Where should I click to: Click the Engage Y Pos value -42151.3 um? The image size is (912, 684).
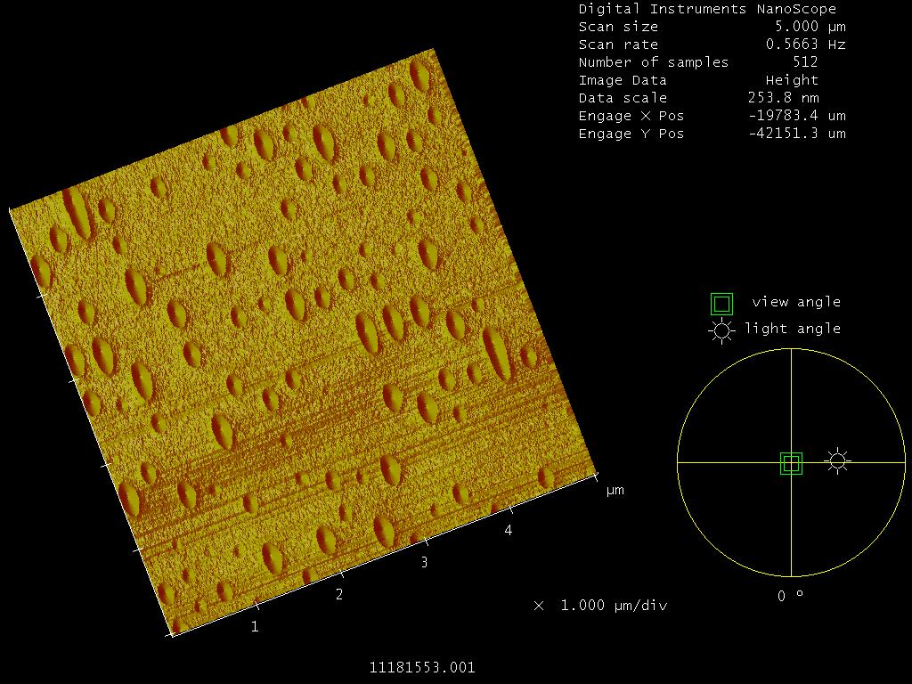[796, 134]
